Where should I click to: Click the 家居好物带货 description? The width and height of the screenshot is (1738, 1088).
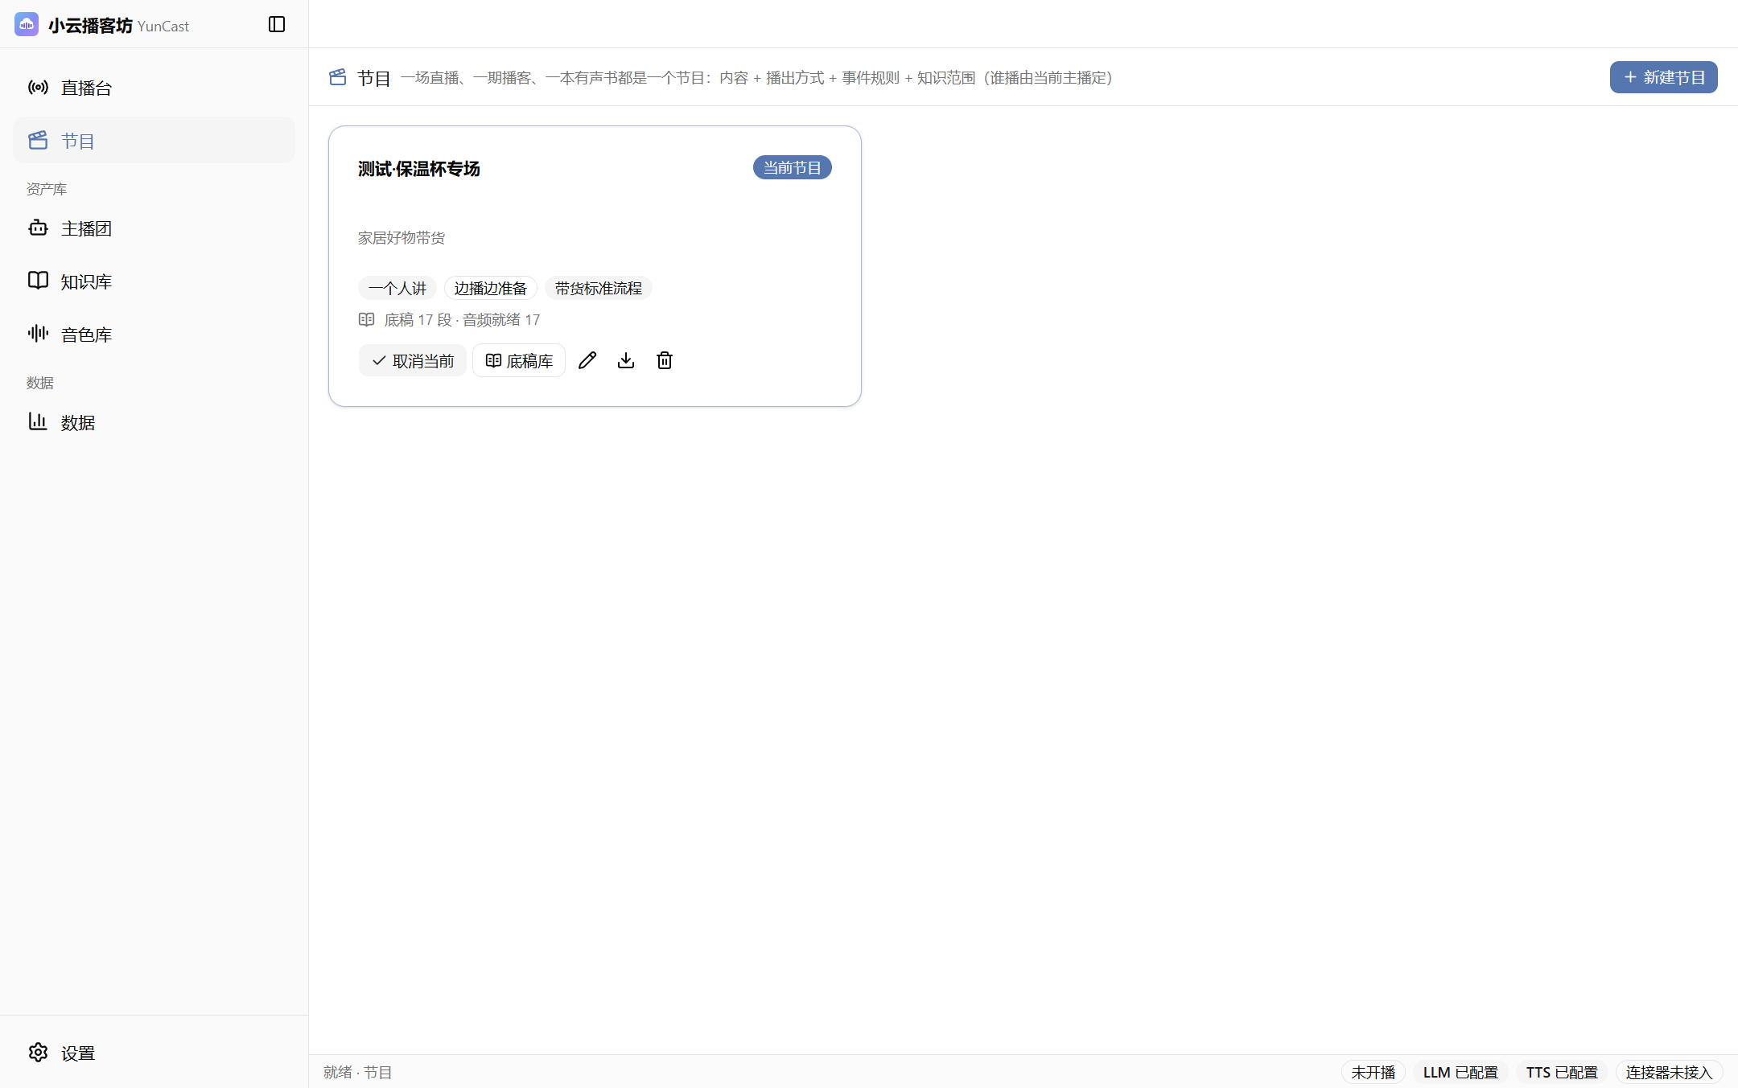[402, 238]
